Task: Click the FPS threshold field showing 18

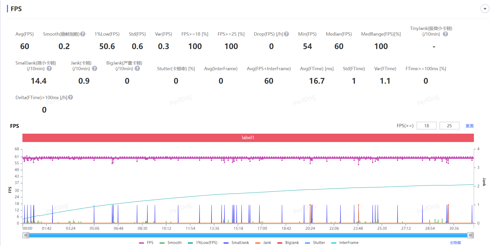Action: point(426,126)
